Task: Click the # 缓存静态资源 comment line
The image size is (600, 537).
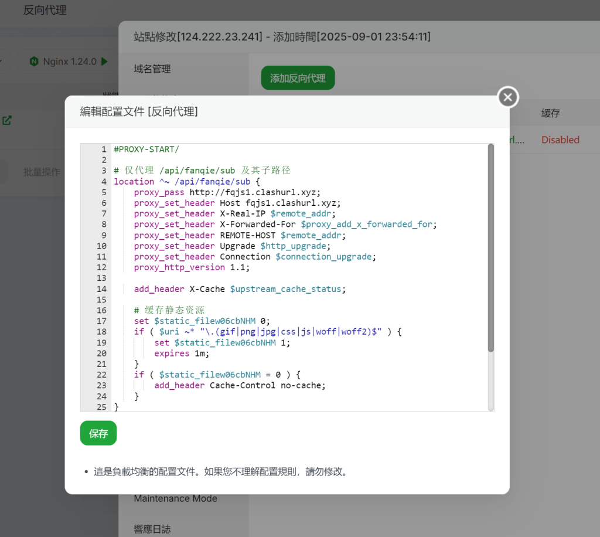Action: [x=169, y=310]
